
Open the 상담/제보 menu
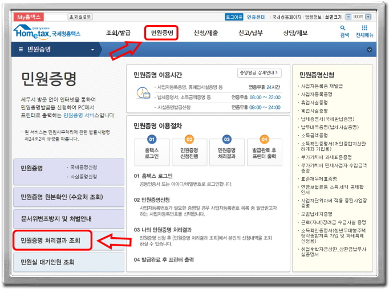(295, 32)
